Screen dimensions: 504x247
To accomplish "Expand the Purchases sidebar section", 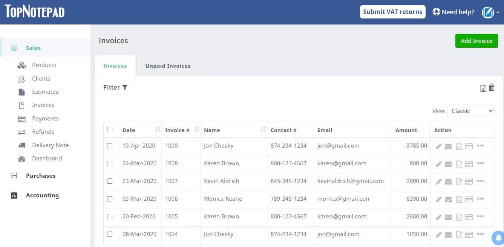I will pos(40,176).
